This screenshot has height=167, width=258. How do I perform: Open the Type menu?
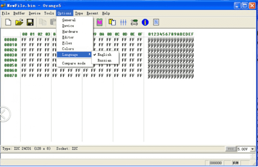tap(79, 13)
